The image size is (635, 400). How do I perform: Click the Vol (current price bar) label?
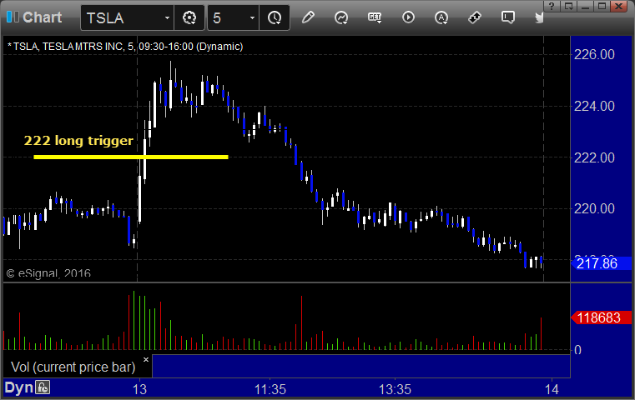pyautogui.click(x=73, y=367)
